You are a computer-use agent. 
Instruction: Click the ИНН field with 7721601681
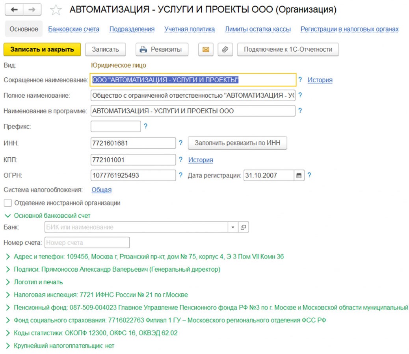pos(133,143)
